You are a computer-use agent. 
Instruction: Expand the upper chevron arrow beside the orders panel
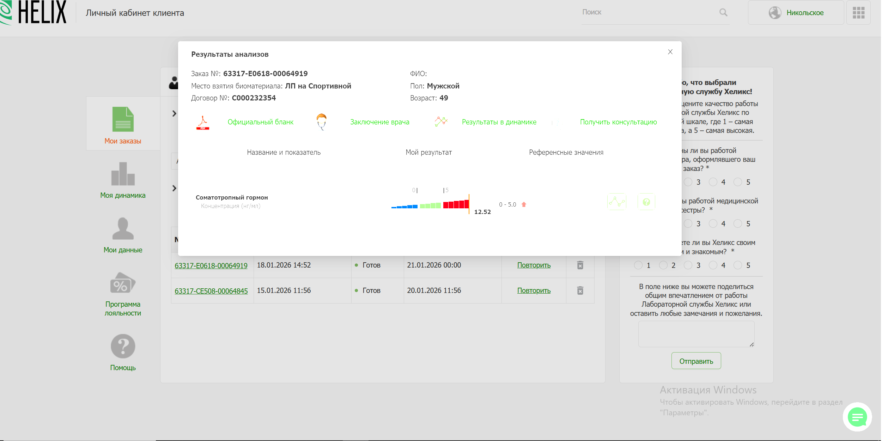[174, 114]
